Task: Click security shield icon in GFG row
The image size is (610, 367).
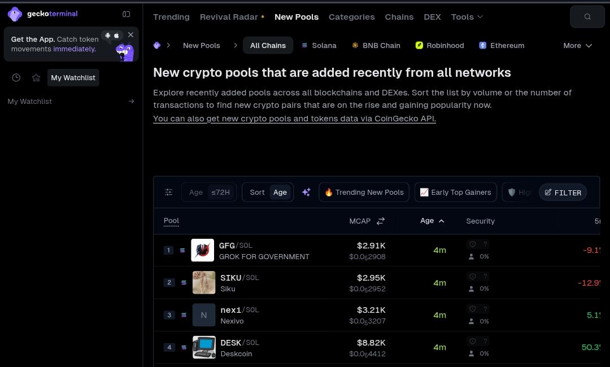Action: pyautogui.click(x=472, y=244)
